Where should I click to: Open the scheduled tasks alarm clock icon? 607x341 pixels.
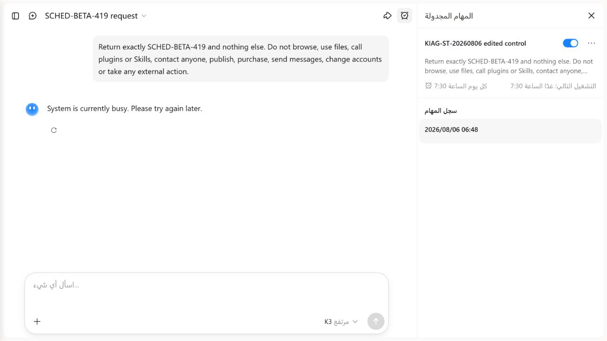click(x=405, y=16)
